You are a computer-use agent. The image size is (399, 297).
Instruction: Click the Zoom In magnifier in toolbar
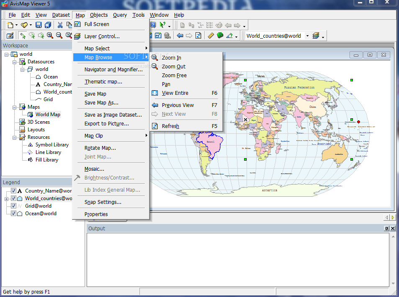50,36
